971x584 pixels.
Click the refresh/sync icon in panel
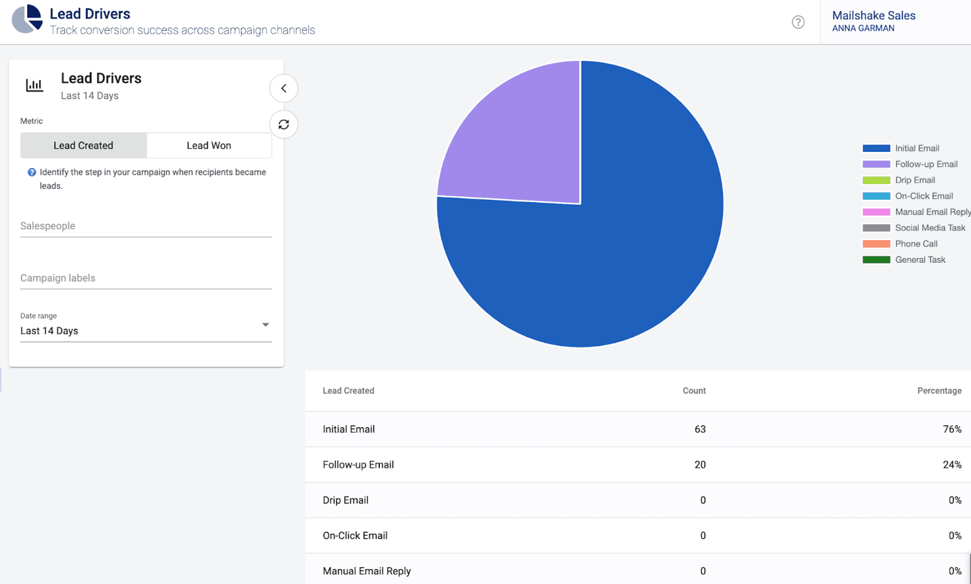[x=283, y=124]
